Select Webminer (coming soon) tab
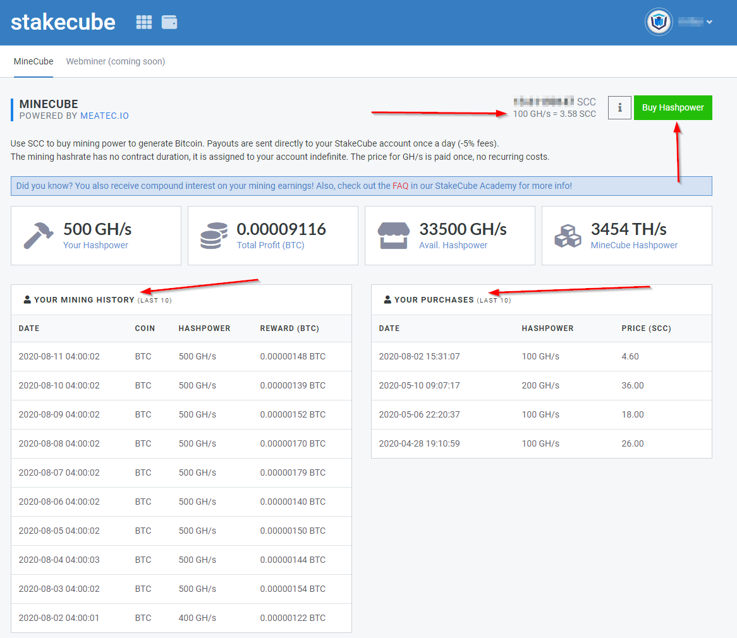 (116, 61)
